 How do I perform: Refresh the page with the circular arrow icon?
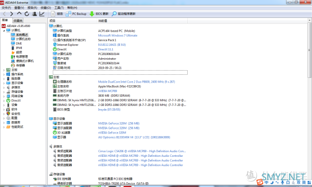coord(27,14)
